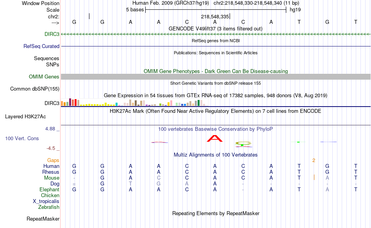Click the orange '2' in the Gaps row
Image resolution: width=371 pixels, height=228 pixels.
(x=314, y=160)
